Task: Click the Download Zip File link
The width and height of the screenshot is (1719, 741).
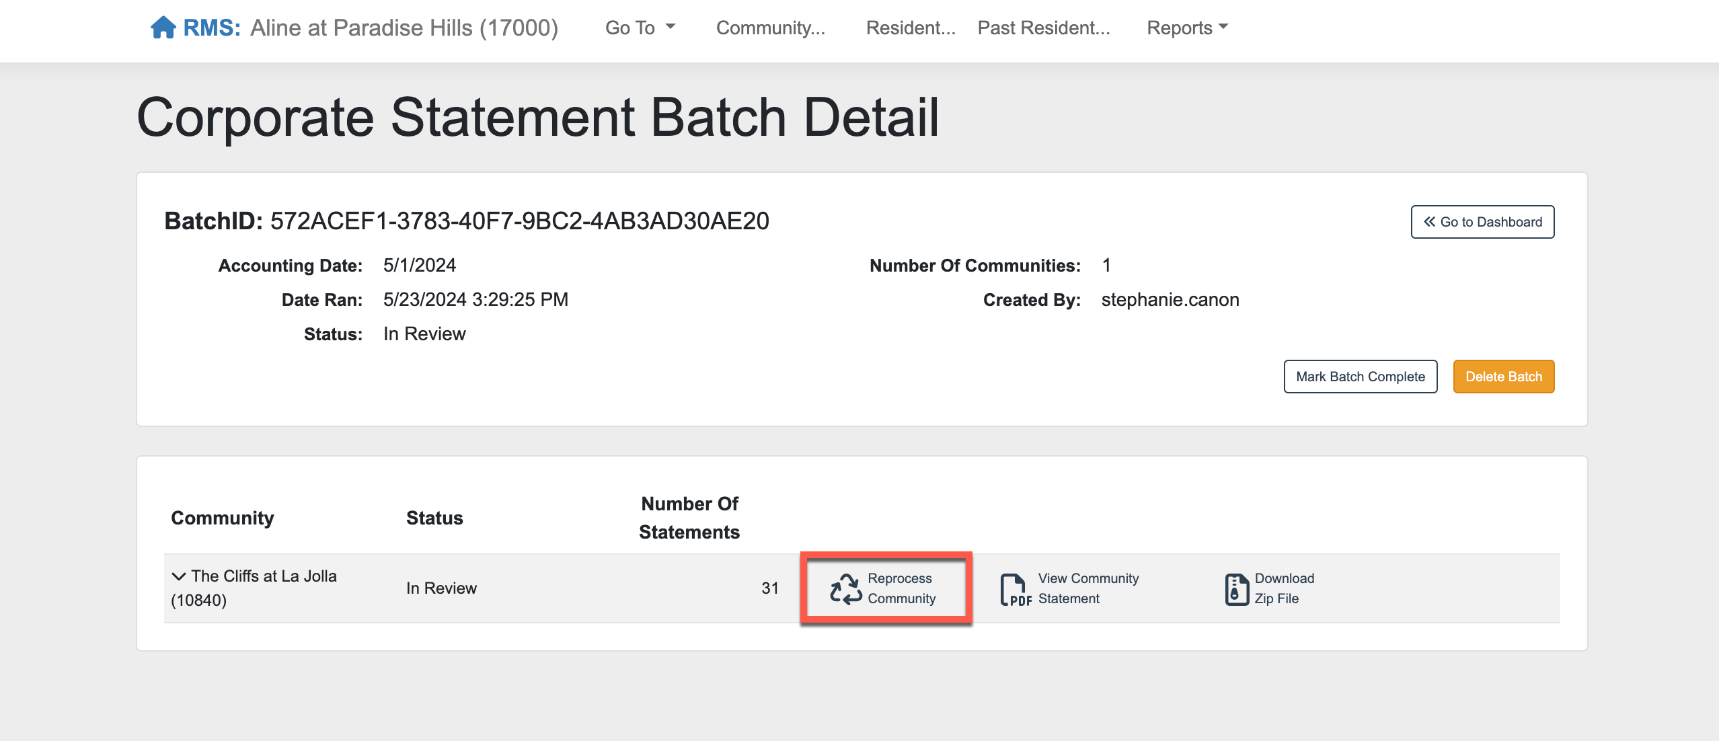Action: point(1283,588)
